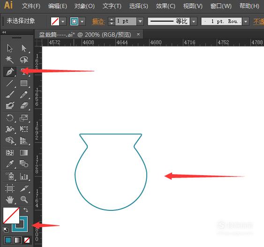The image size is (264, 247).
Task: Click the 1 pt stroke weight field
Action: (x=126, y=22)
